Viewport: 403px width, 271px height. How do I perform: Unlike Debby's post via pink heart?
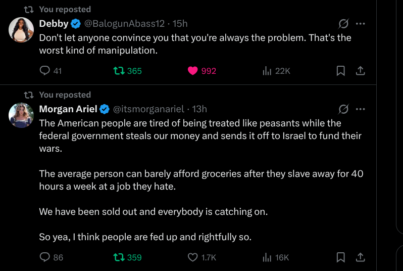tap(192, 71)
